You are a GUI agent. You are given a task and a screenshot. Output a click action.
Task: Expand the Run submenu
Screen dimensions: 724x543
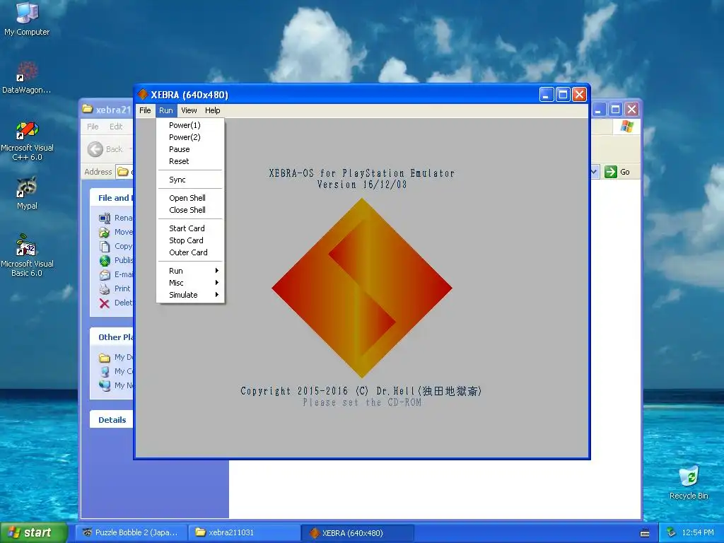tap(190, 271)
